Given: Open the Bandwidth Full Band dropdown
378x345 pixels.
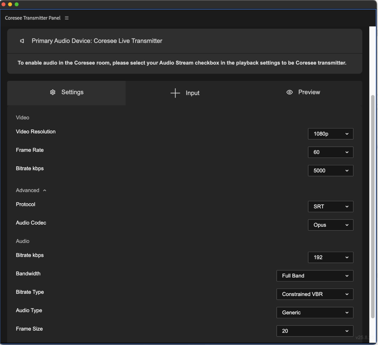Looking at the screenshot, I should pos(315,276).
